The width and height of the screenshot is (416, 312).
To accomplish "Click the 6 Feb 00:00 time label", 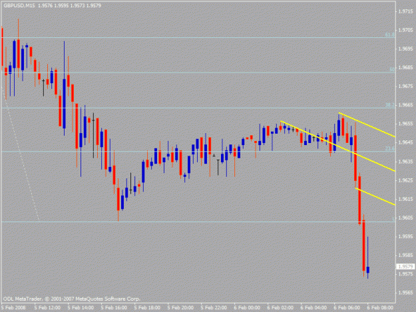I will click(x=247, y=307).
